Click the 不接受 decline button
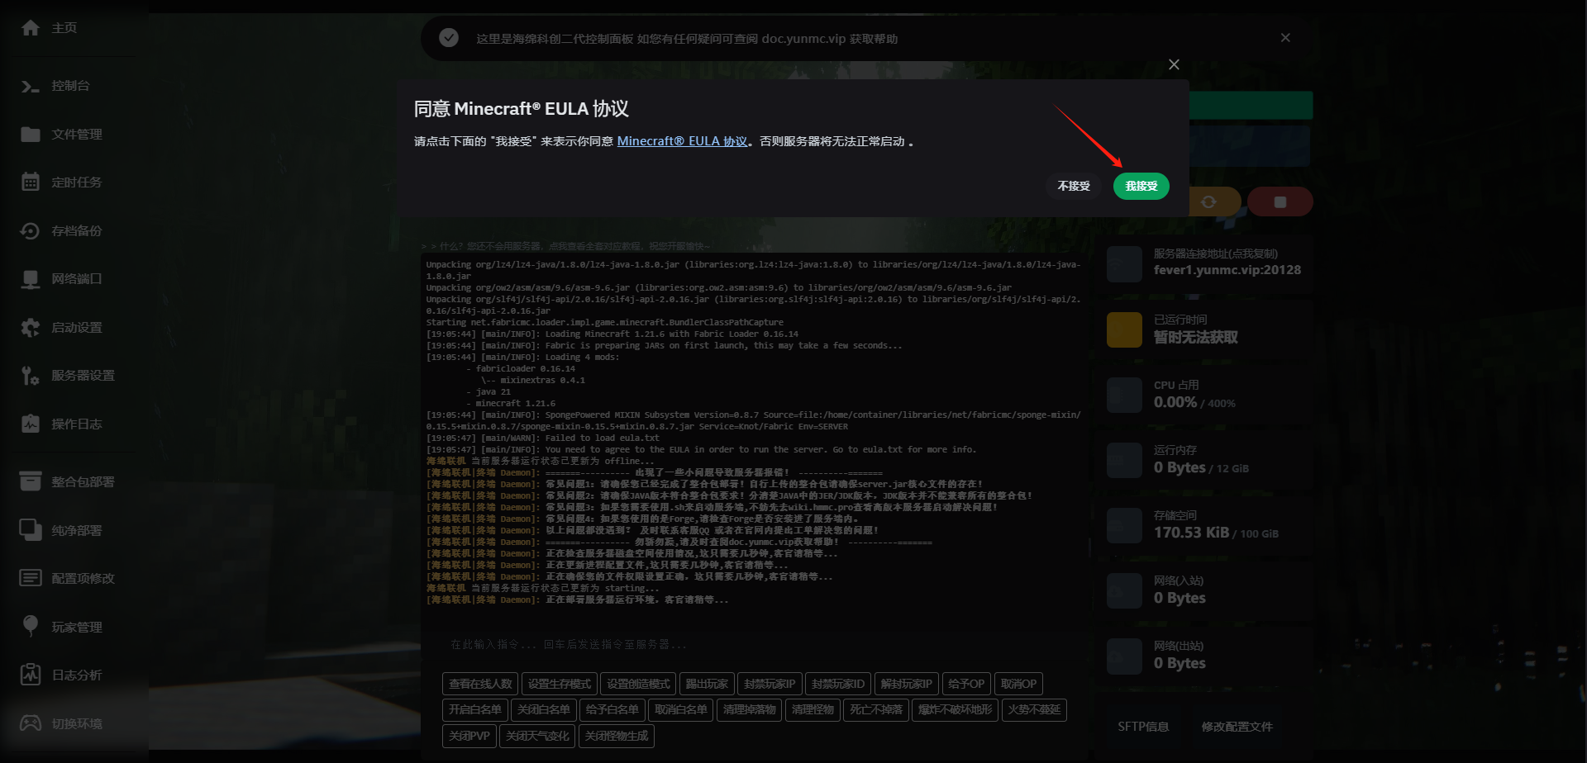This screenshot has height=763, width=1587. 1074,187
